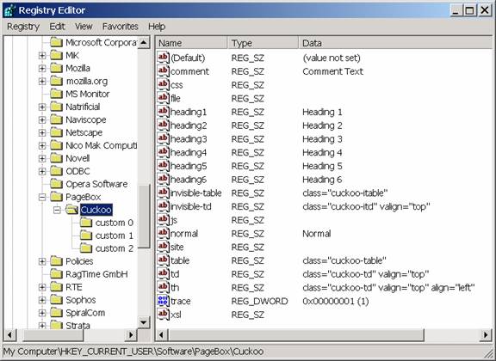496x361 pixels.
Task: Open the Favorites menu
Action: [x=121, y=27]
